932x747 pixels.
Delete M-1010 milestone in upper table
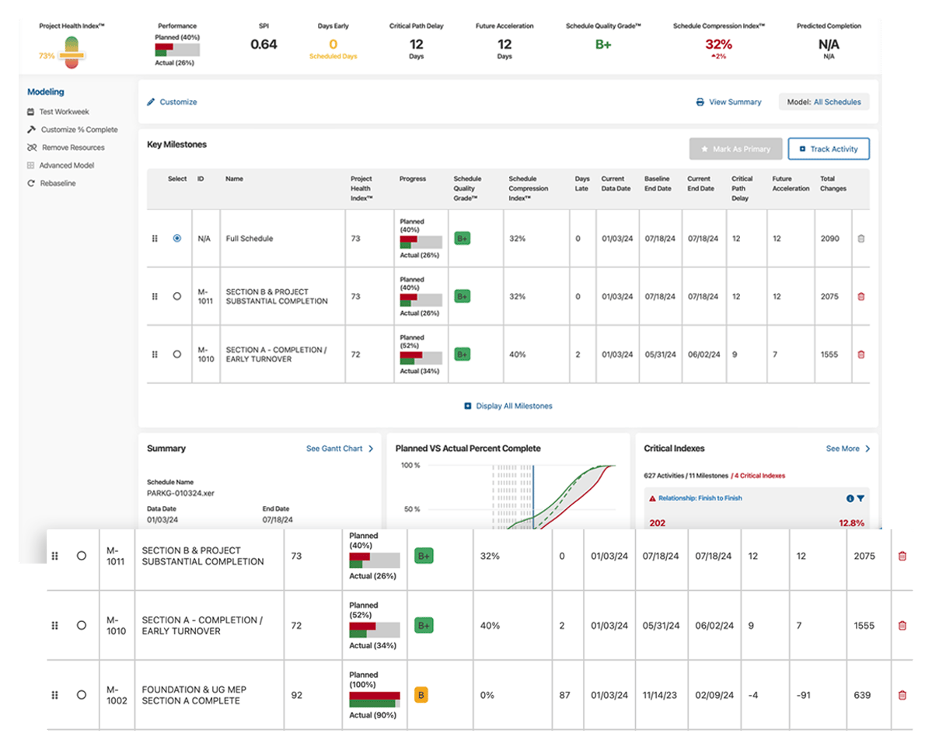pos(860,354)
